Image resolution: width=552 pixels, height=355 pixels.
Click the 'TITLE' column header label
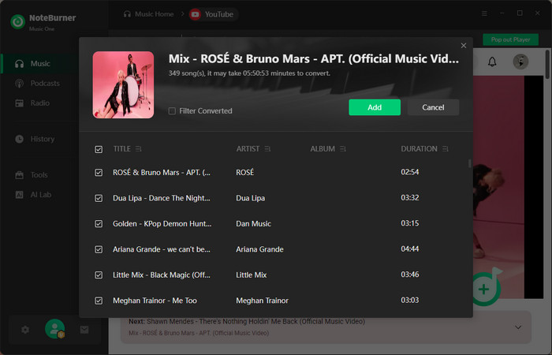121,149
